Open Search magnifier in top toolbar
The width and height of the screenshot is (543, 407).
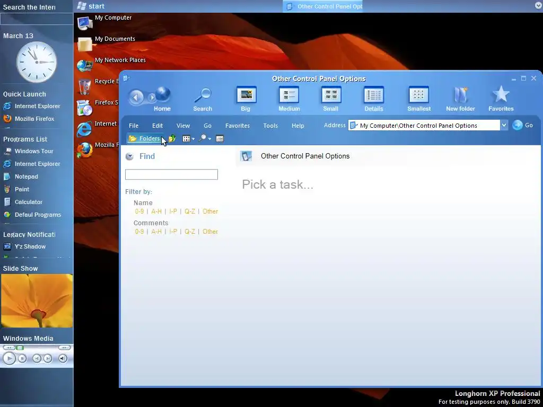click(x=203, y=95)
